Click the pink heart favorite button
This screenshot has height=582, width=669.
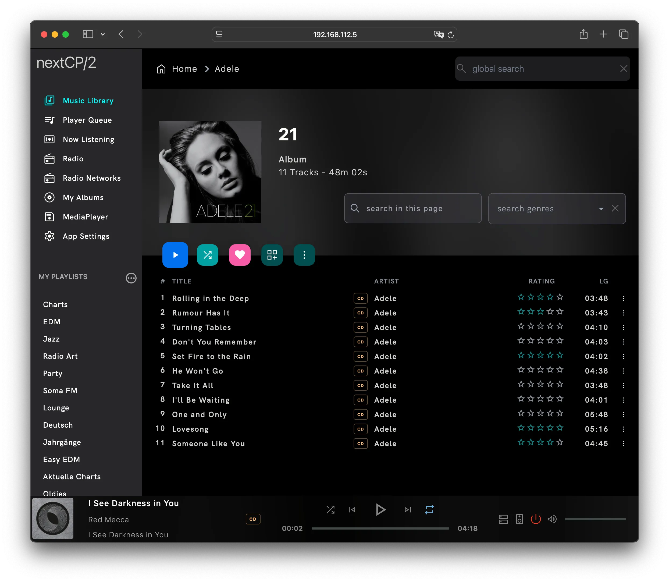(x=240, y=255)
